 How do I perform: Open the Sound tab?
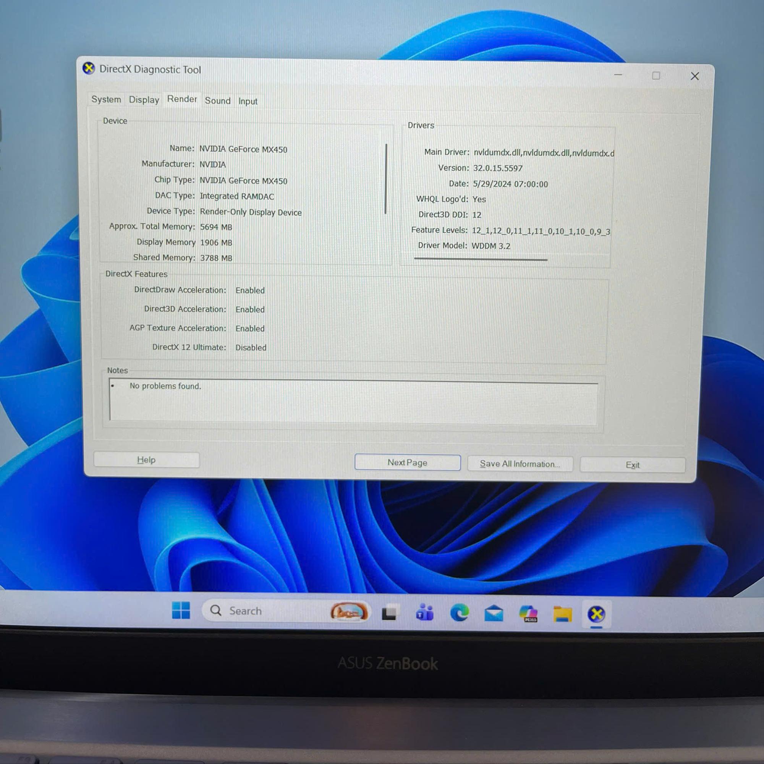(217, 100)
